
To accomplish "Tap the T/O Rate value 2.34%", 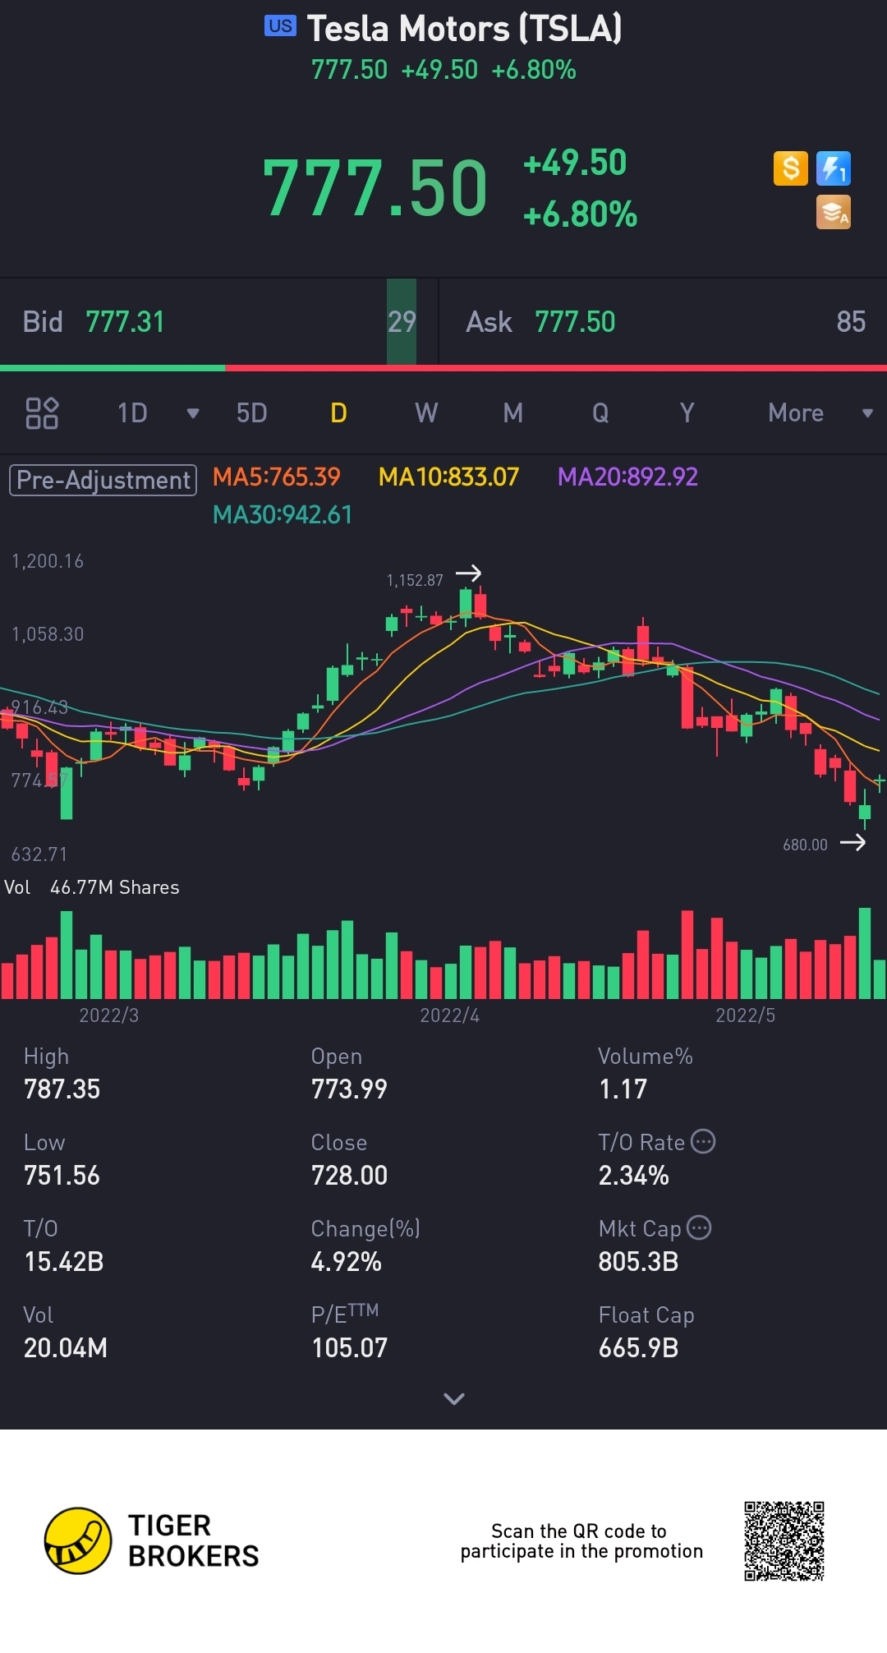I will 633,1176.
